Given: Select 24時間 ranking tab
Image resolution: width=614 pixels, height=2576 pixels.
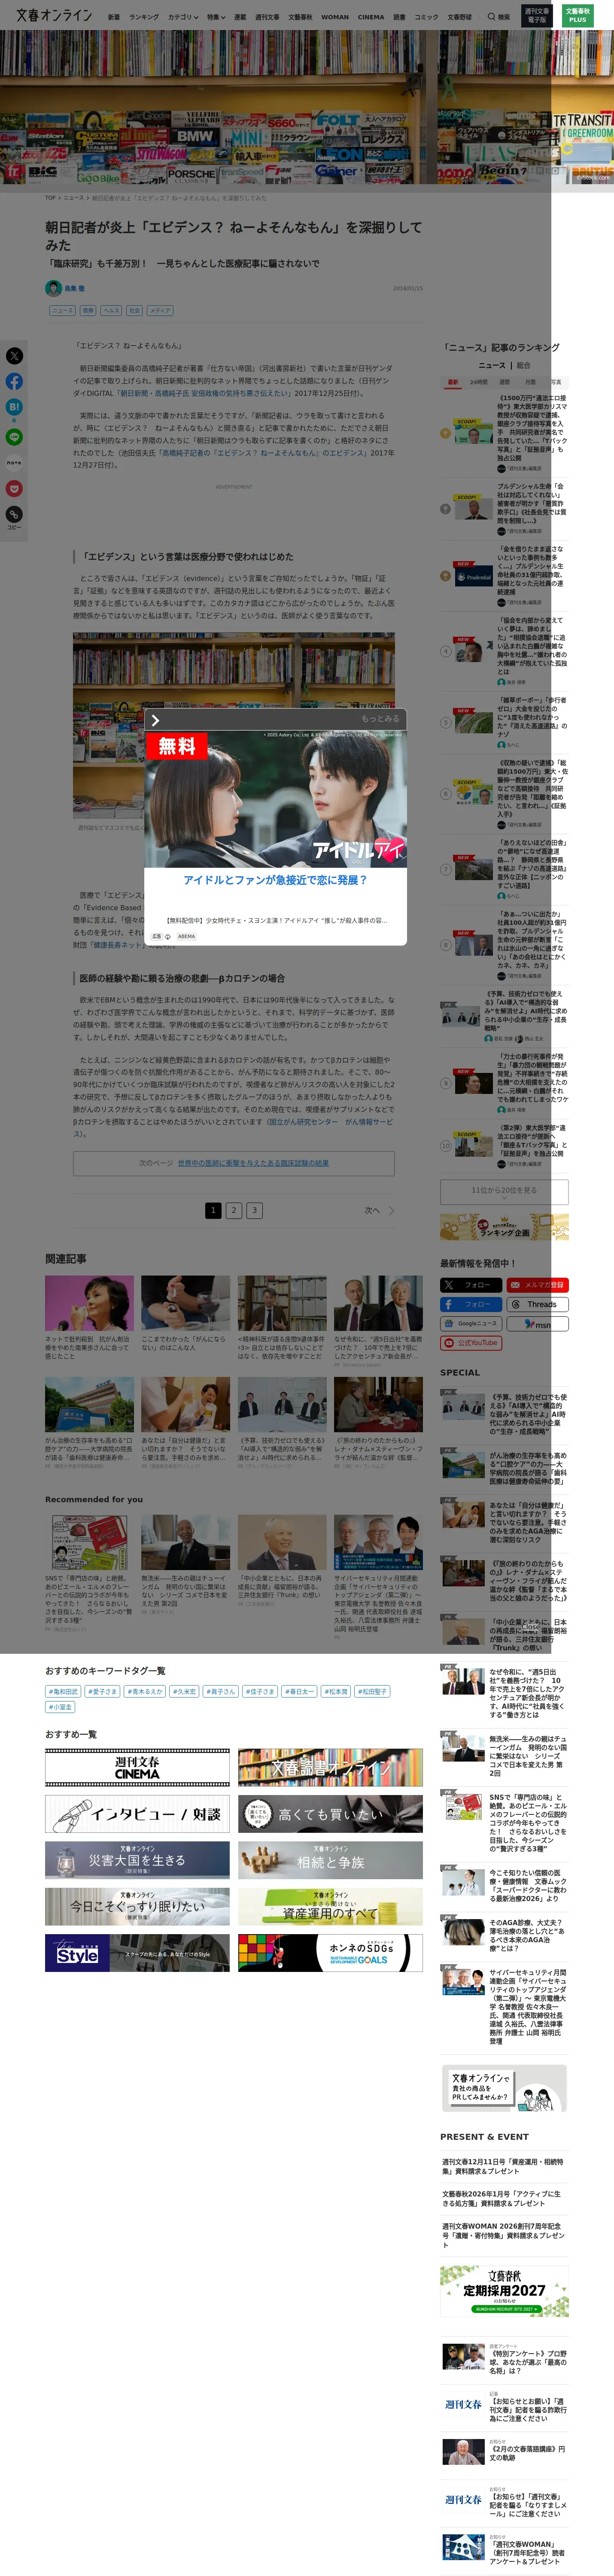Looking at the screenshot, I should 479,382.
